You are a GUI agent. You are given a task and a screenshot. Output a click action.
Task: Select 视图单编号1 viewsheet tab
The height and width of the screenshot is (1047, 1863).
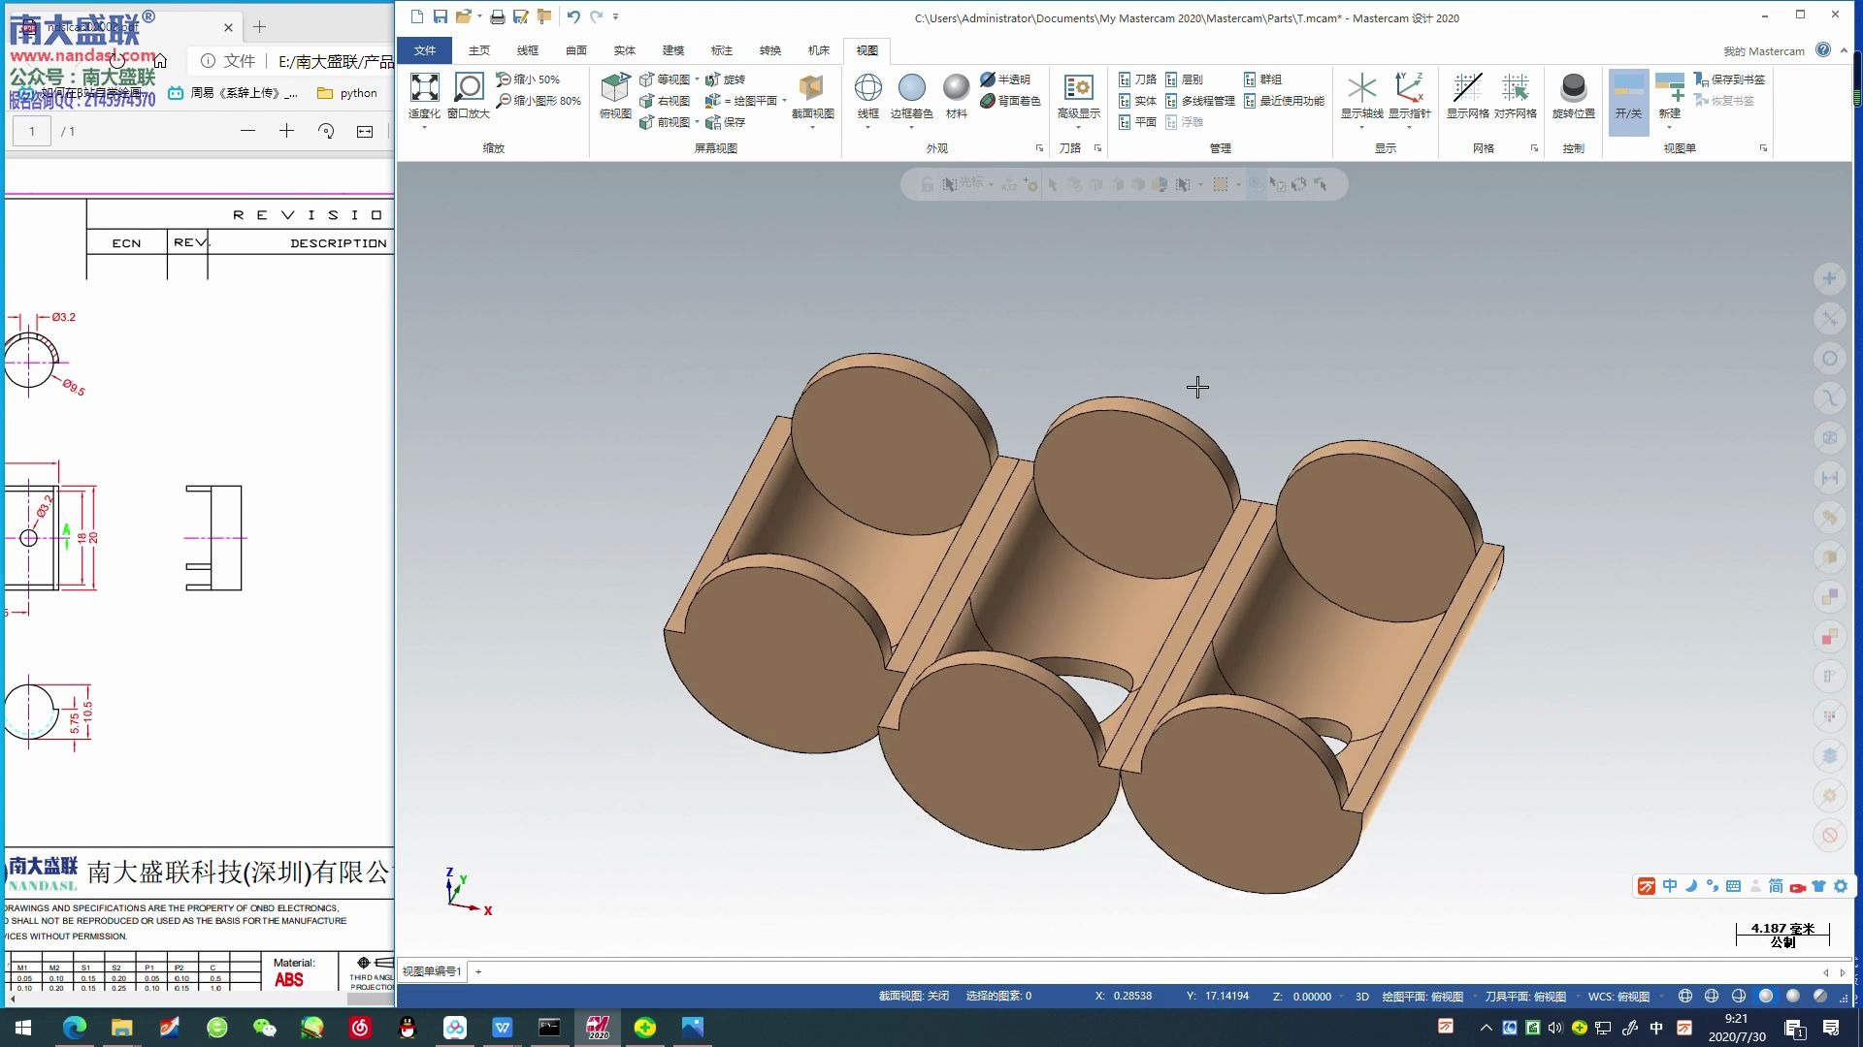(x=433, y=971)
